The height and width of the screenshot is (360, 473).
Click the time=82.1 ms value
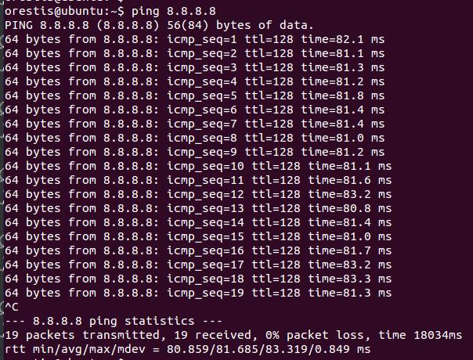(x=343, y=39)
